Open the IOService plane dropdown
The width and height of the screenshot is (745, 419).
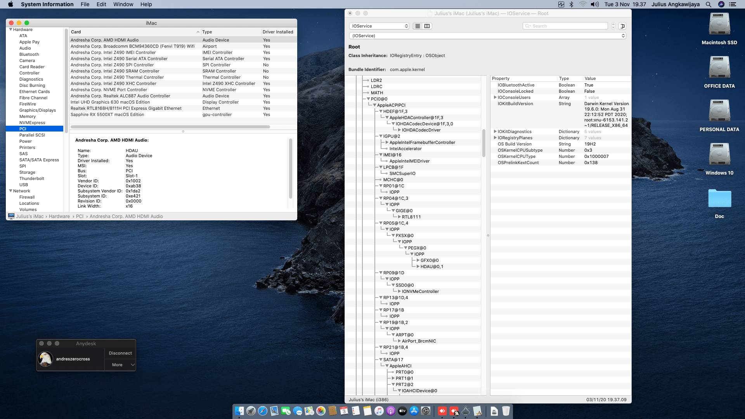pyautogui.click(x=379, y=26)
